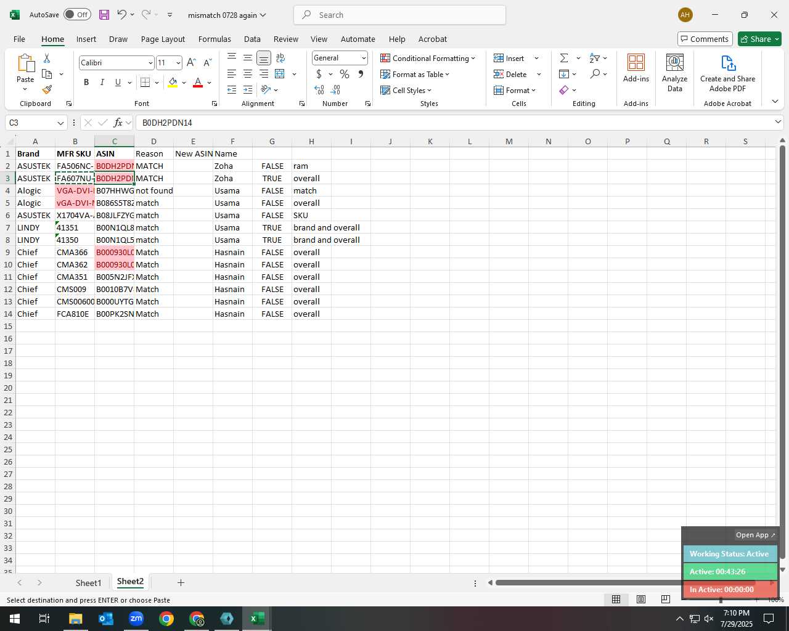
Task: Toggle Center horizontal alignment
Action: pos(248,74)
